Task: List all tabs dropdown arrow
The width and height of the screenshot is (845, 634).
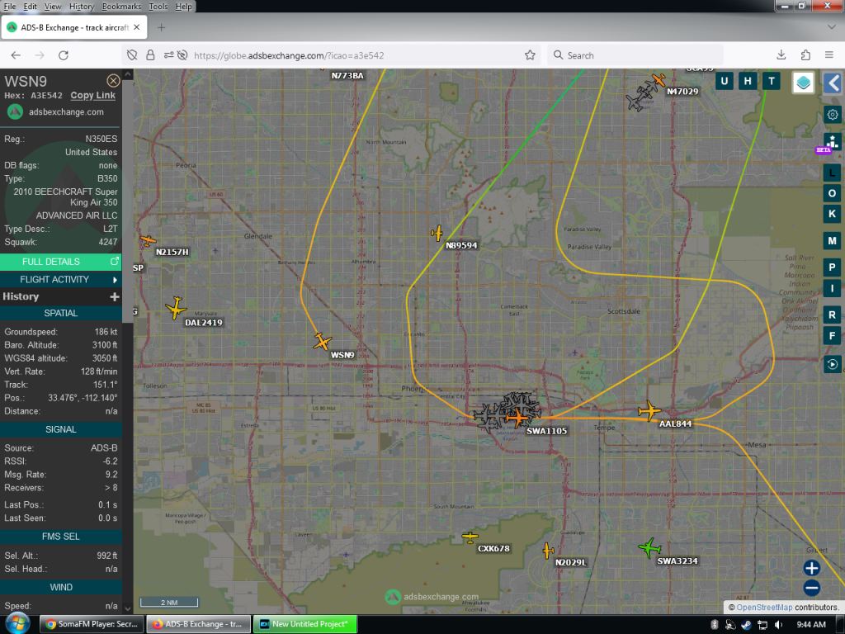Action: pos(832,27)
